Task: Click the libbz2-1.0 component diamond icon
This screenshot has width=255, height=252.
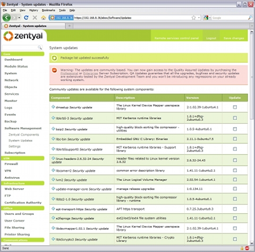Action: [53, 199]
